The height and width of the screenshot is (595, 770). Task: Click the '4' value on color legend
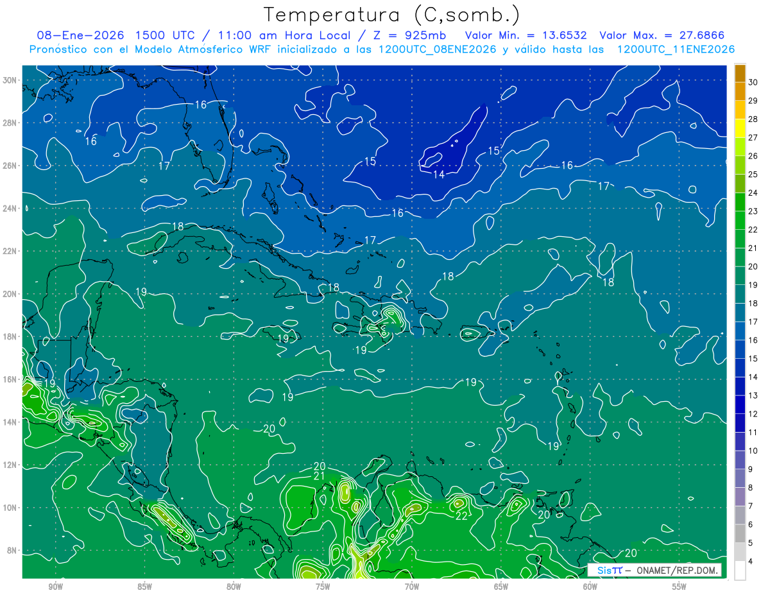click(x=751, y=561)
